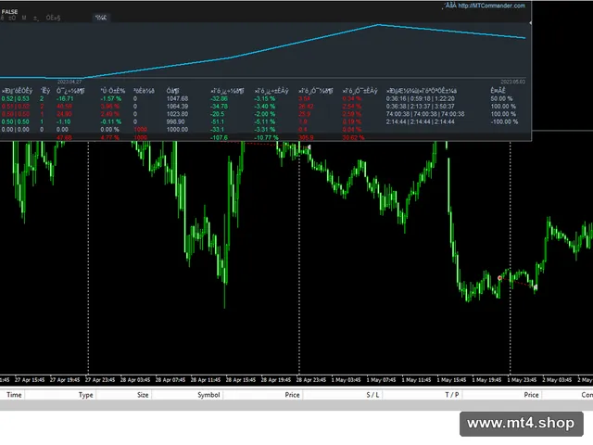Select the -107.6 total value
This screenshot has width=593, height=445.
219,137
